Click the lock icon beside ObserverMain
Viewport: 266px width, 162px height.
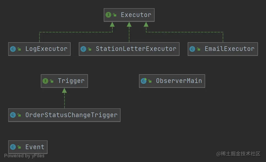point(150,81)
